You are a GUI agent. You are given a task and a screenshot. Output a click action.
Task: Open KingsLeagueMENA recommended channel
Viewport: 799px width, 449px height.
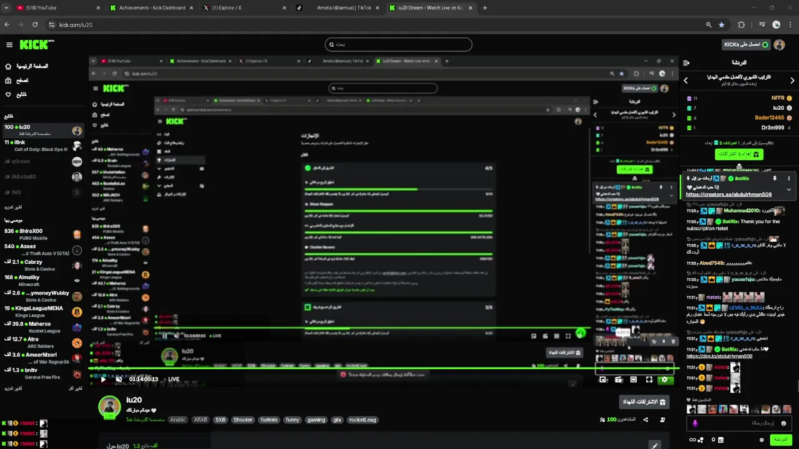click(x=42, y=311)
